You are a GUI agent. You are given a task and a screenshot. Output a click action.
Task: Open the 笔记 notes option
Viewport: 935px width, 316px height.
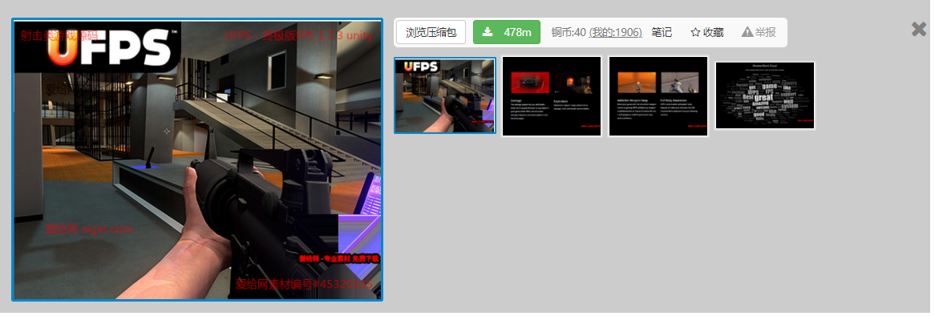point(662,32)
